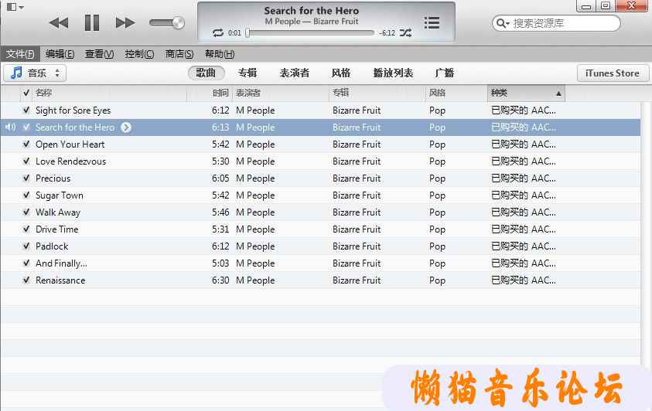Switch to the 广播 tab
This screenshot has height=411, width=652.
(x=445, y=73)
